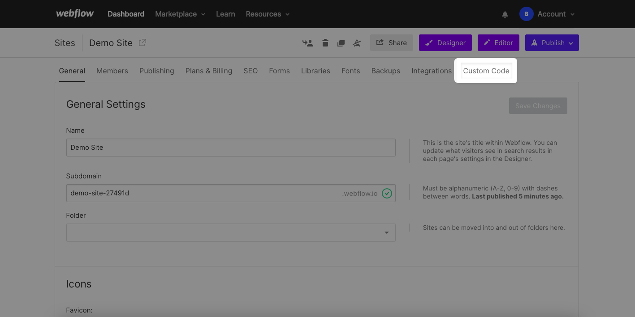Open the Marketplace dropdown menu
The image size is (635, 317).
tap(180, 14)
